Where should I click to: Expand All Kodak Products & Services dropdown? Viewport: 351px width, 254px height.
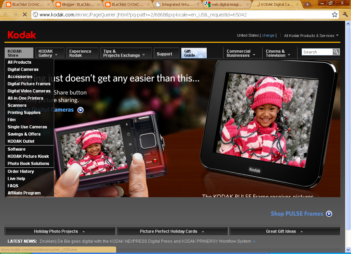point(311,36)
